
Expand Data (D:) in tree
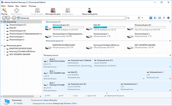click(x=5, y=28)
